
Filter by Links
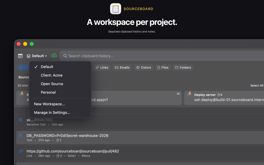tap(102, 68)
